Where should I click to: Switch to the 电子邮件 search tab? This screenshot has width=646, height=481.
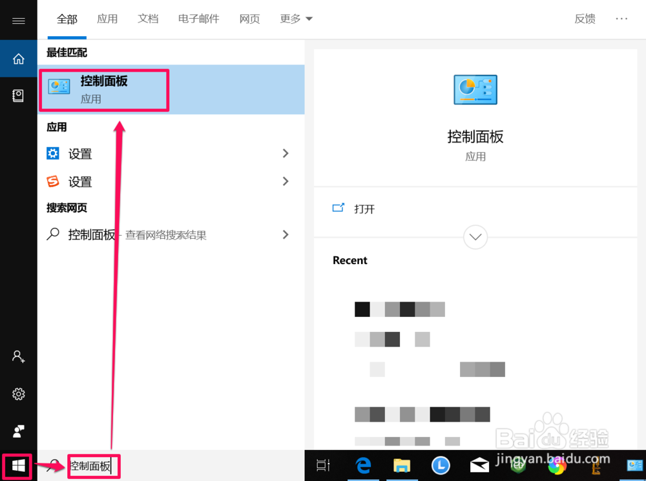click(198, 19)
